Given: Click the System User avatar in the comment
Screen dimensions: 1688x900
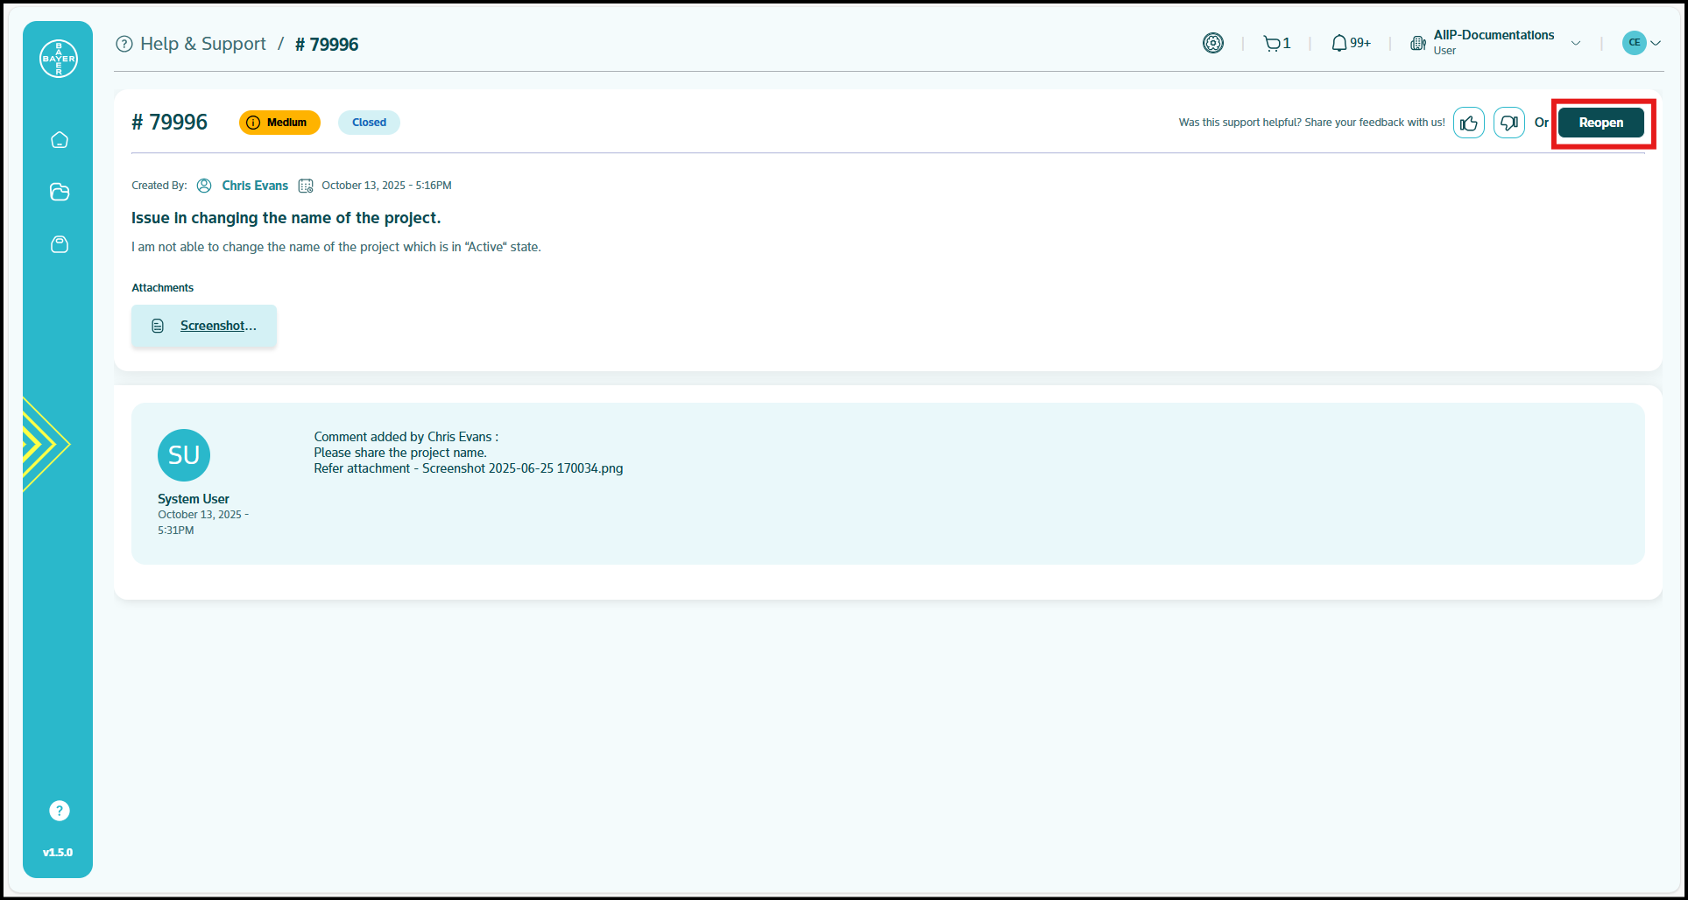Looking at the screenshot, I should tap(184, 454).
